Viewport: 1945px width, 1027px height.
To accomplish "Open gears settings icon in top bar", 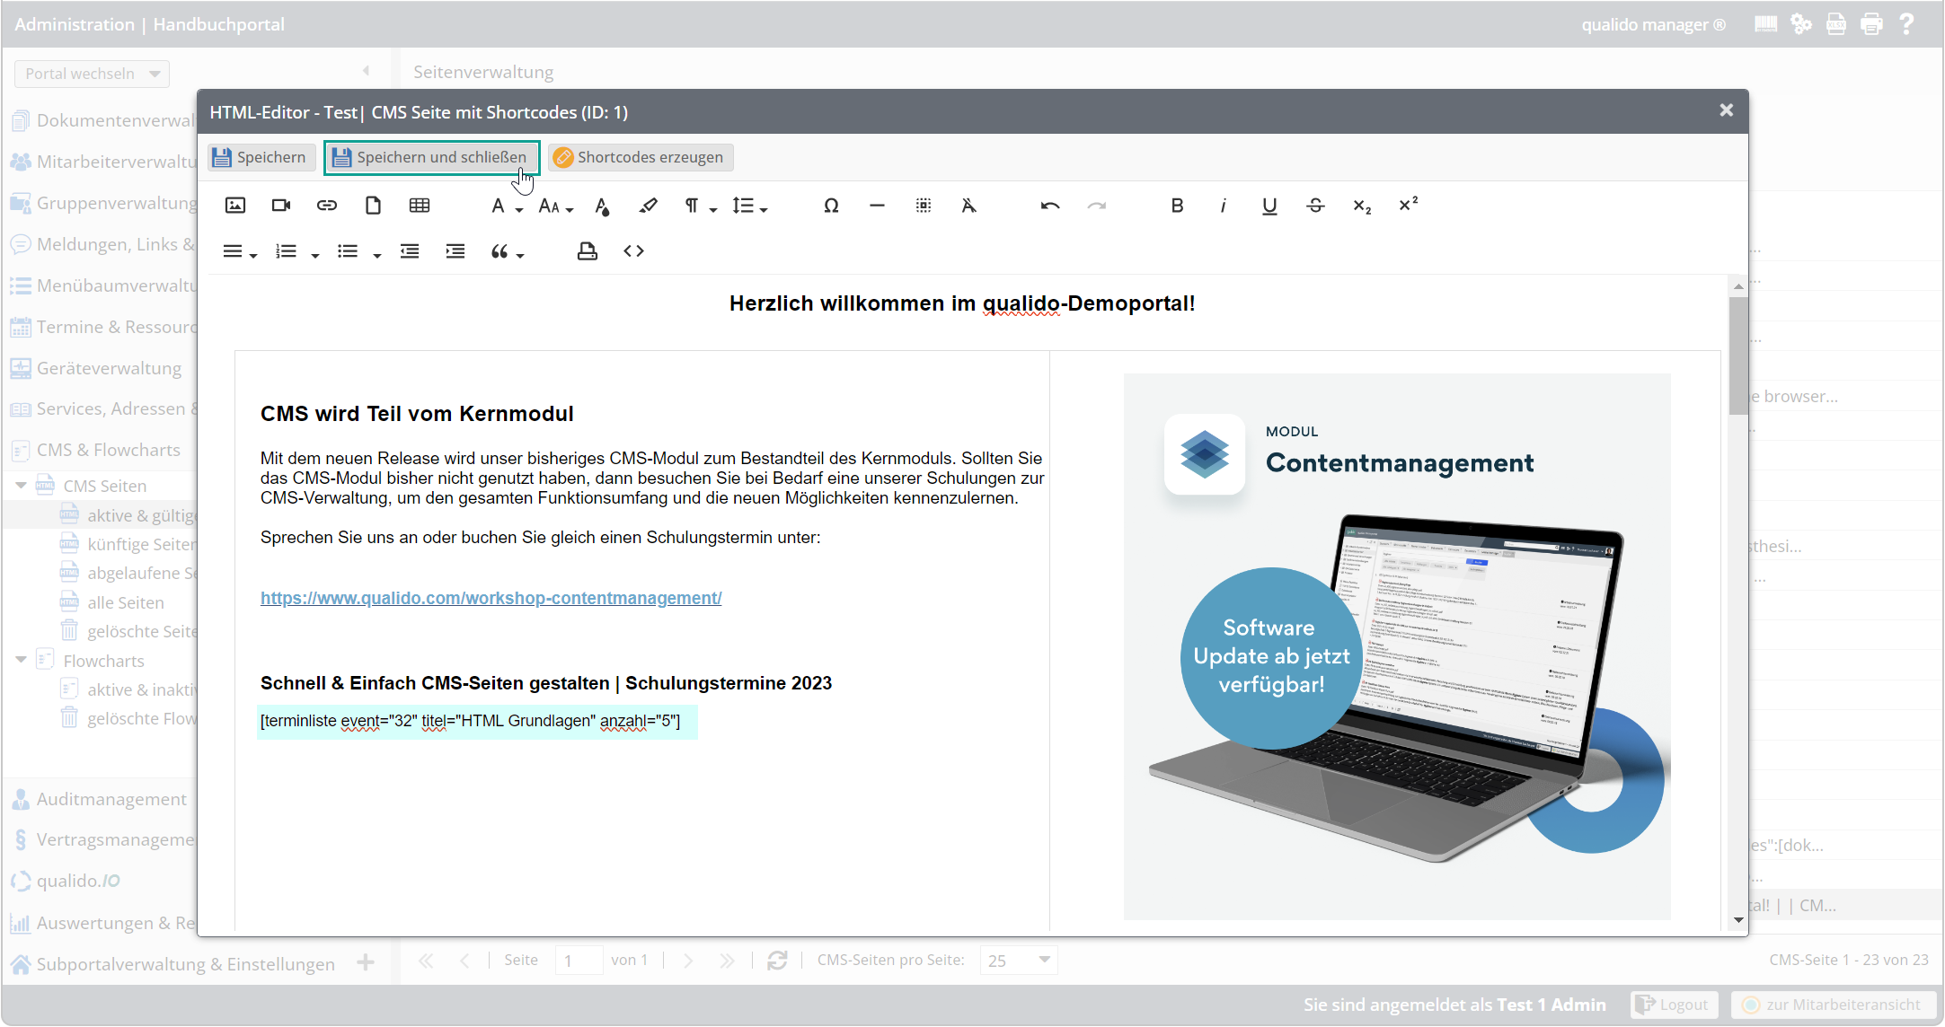I will click(x=1800, y=24).
